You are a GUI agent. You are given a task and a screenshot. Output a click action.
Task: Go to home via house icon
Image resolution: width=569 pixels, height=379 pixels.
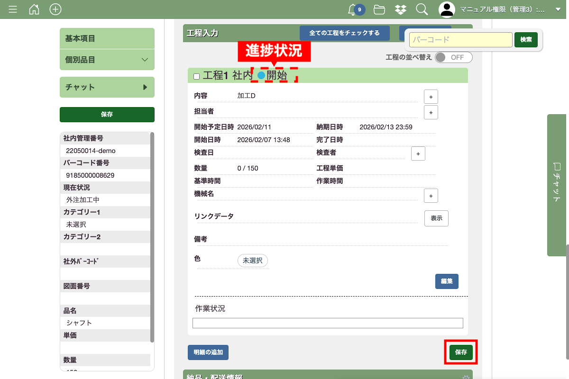tap(34, 9)
